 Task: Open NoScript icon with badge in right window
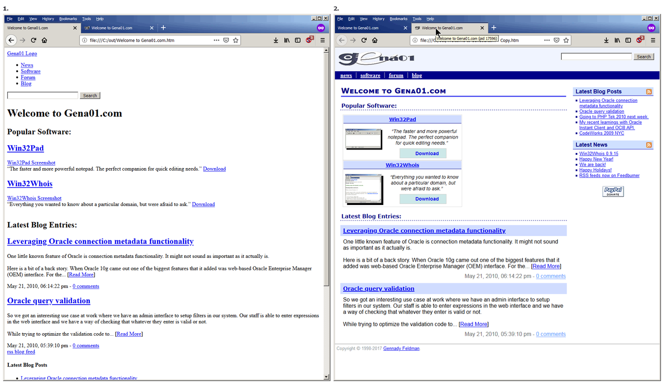pyautogui.click(x=640, y=39)
